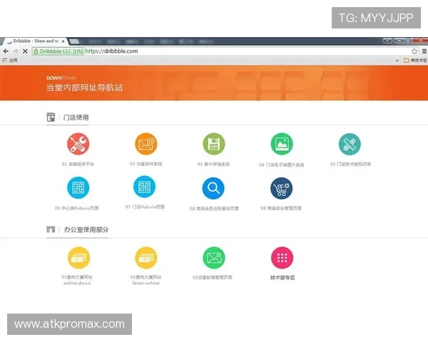The height and width of the screenshot is (342, 428).
Task: Click the 09 商品后台管理页面 label
Action: pos(281,208)
